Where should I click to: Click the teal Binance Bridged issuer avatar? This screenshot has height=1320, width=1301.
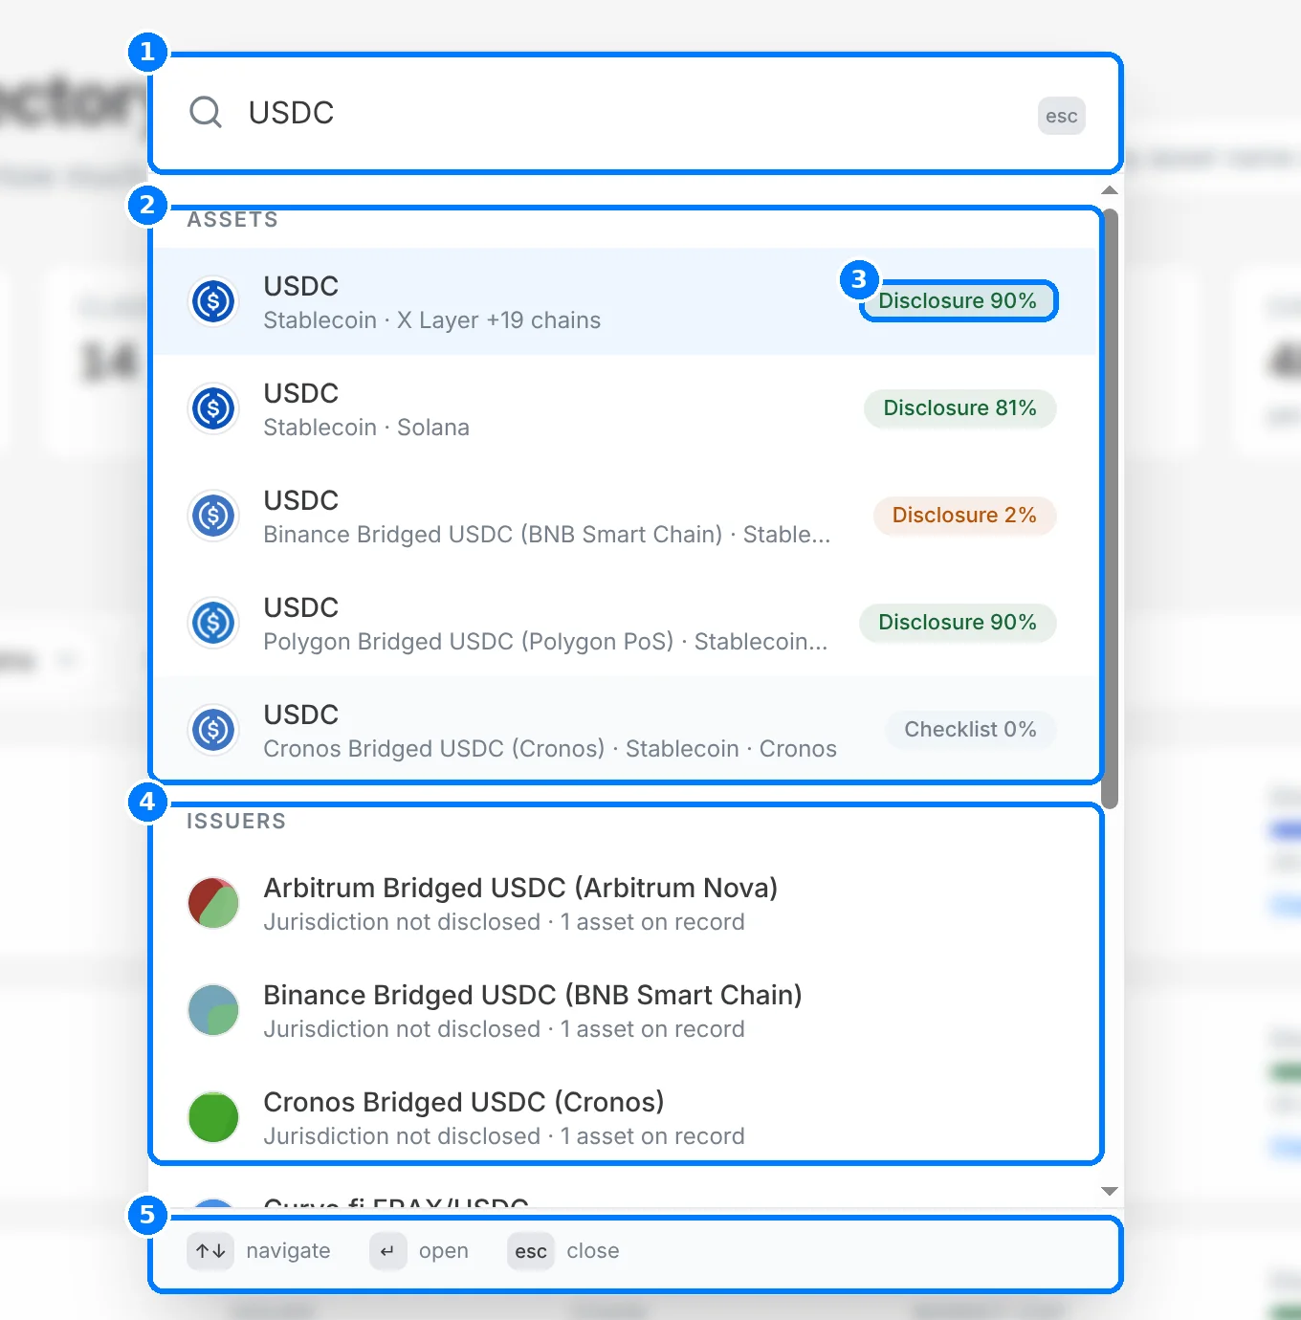point(213,1011)
